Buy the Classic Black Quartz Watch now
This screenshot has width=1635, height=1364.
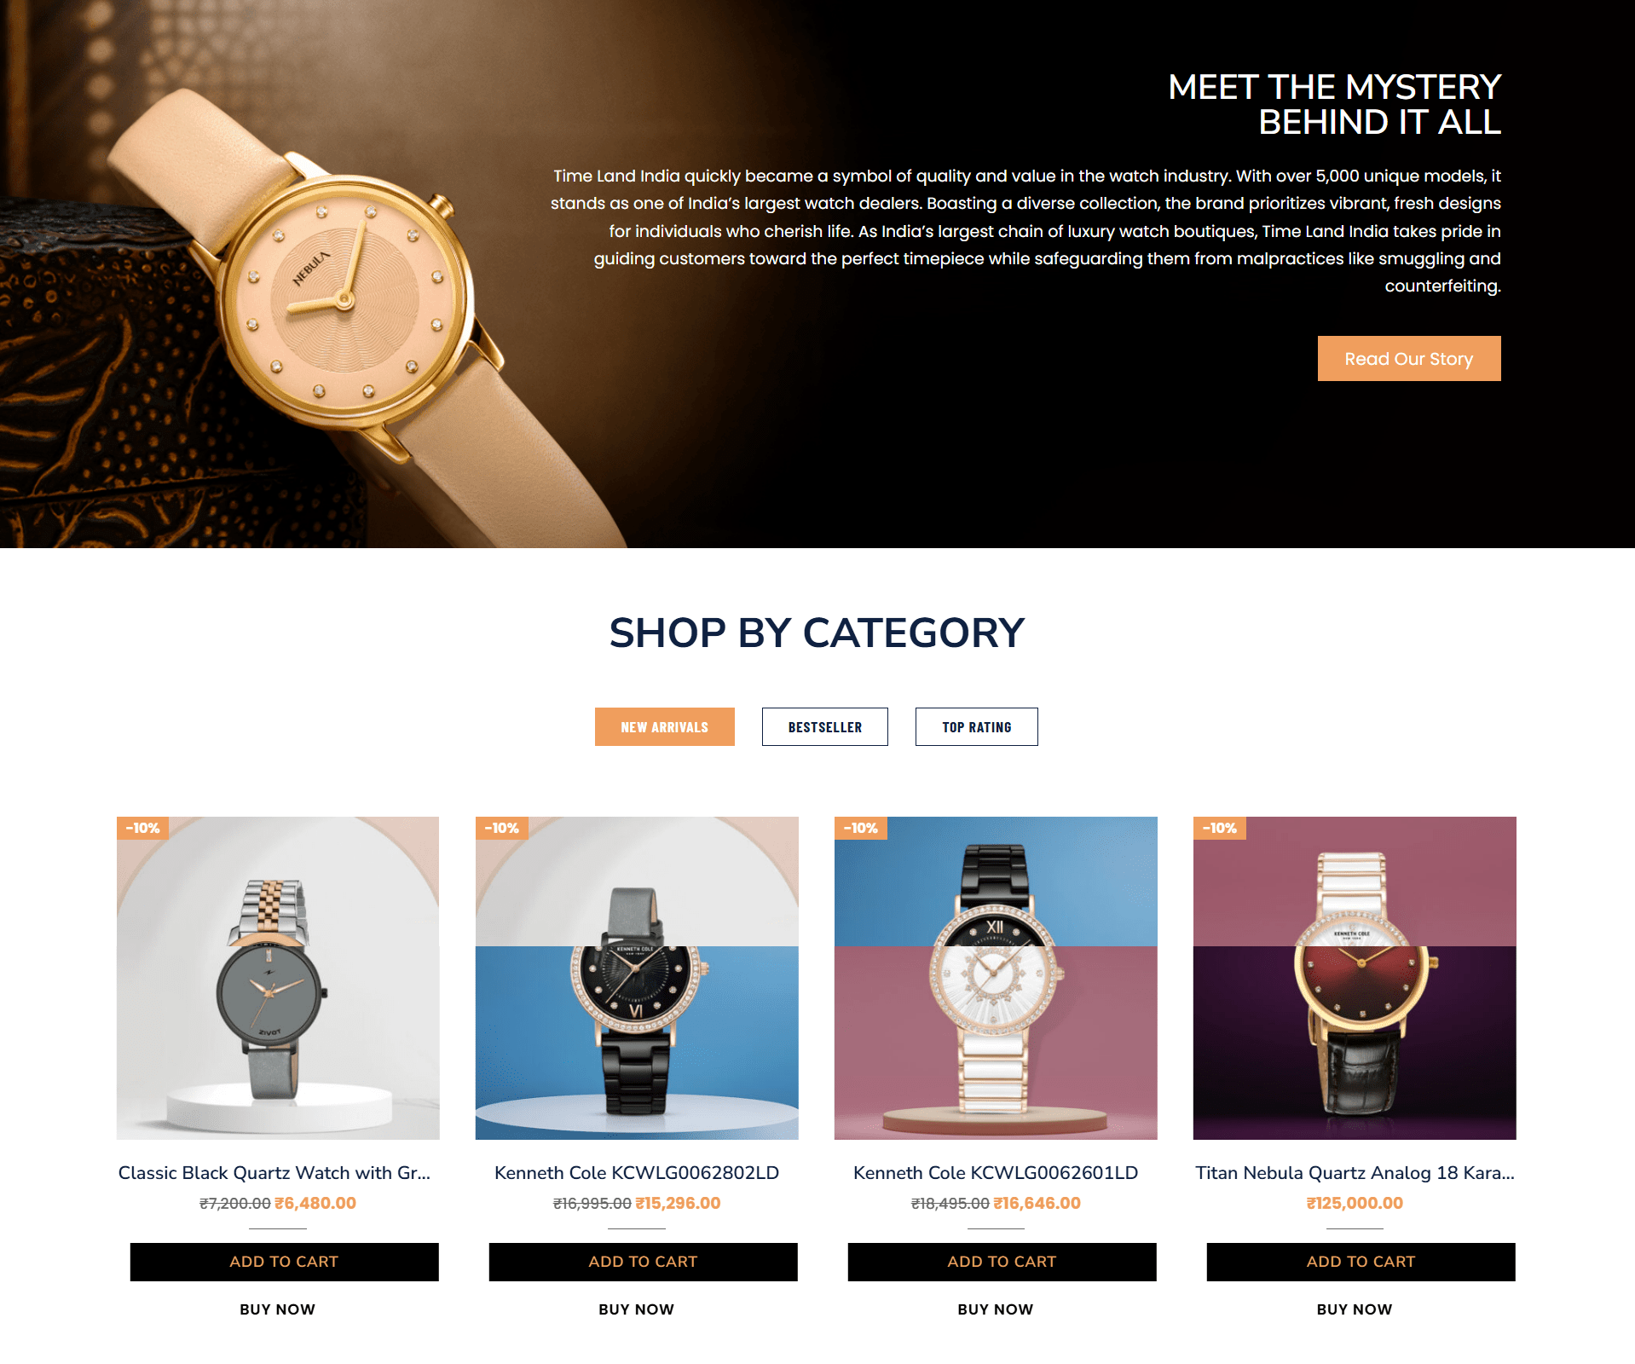pyautogui.click(x=277, y=1309)
